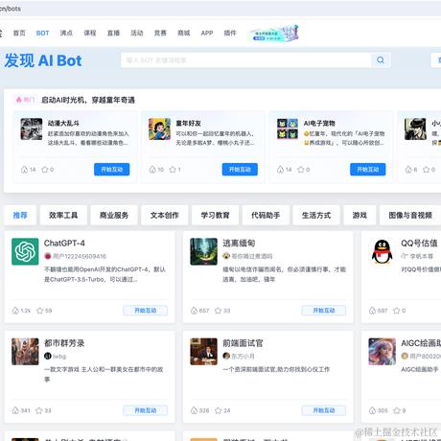Select the BOT nav item
Image resolution: width=441 pixels, height=441 pixels.
(42, 33)
